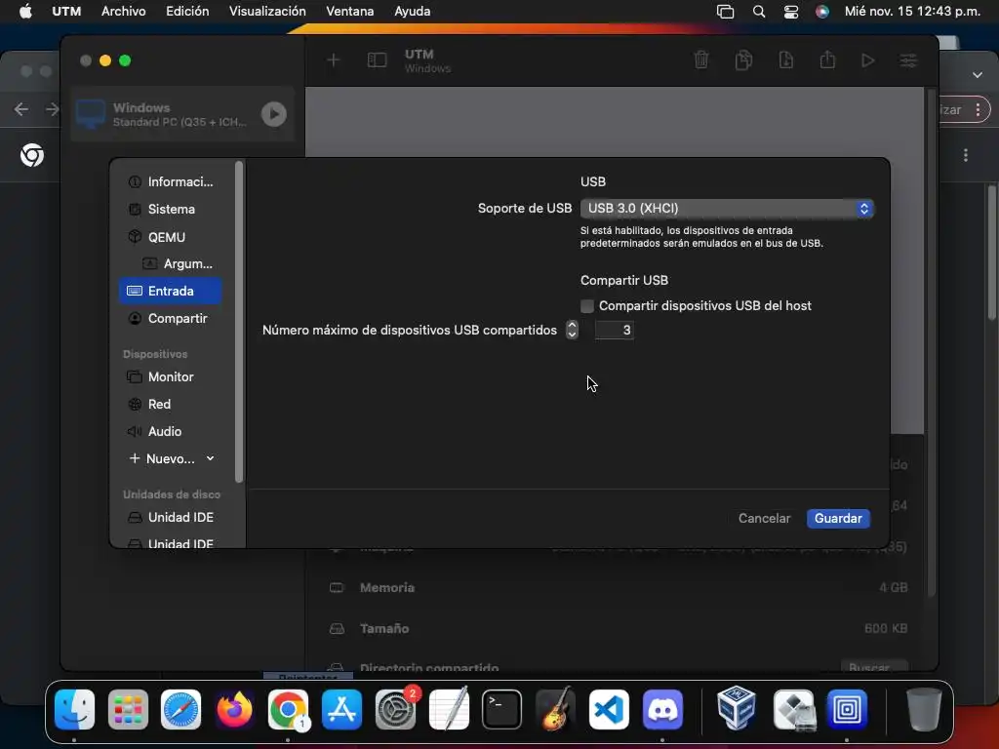The image size is (999, 749).
Task: Click the Stage Manager window icon in menu bar
Action: point(726,12)
